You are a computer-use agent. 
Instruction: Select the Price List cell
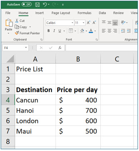[35, 69]
